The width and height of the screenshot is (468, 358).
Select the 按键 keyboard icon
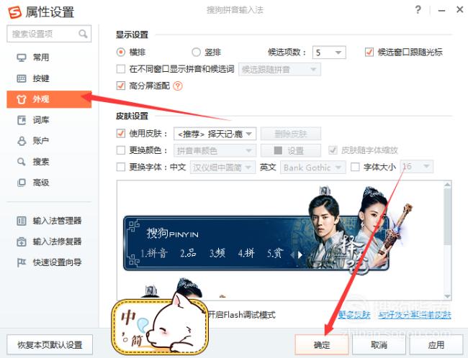(x=21, y=78)
